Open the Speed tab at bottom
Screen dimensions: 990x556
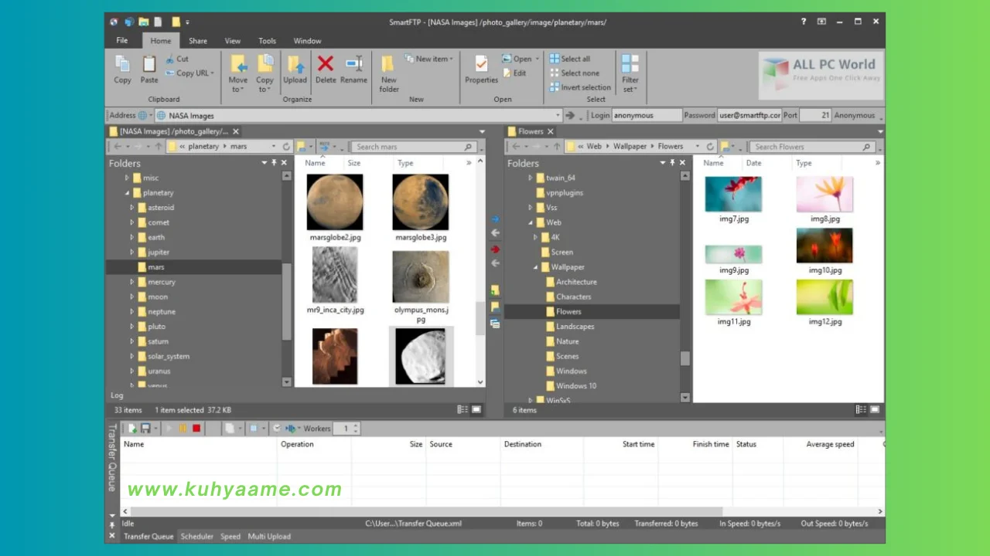(230, 536)
